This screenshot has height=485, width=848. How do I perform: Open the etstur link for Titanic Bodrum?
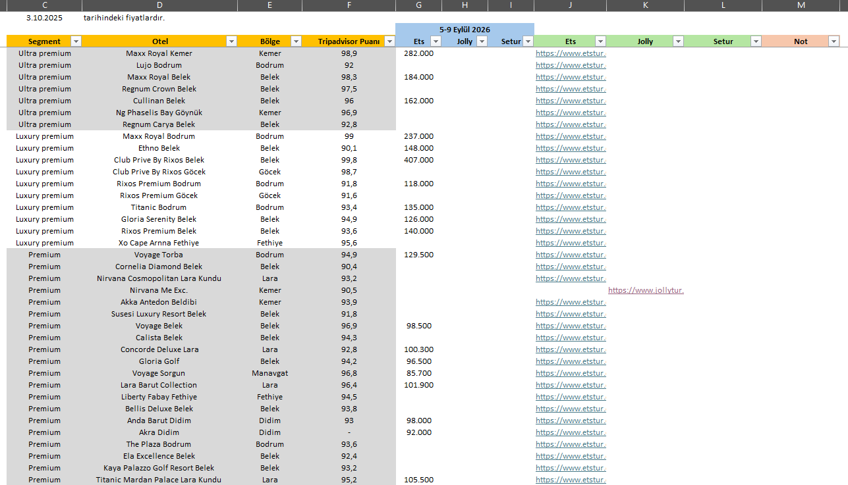coord(571,207)
